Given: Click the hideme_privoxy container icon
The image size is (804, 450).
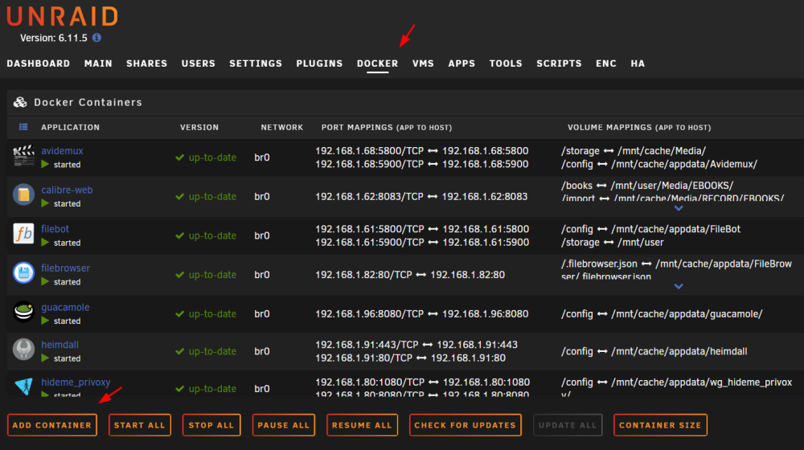Looking at the screenshot, I should click(x=23, y=386).
